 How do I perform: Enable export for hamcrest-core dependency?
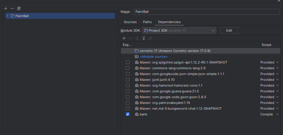[x=128, y=85]
